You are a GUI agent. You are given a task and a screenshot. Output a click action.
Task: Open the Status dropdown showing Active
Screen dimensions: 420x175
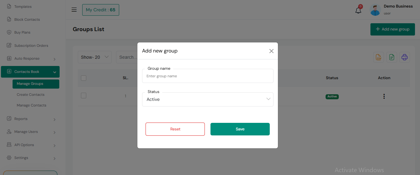tap(208, 99)
